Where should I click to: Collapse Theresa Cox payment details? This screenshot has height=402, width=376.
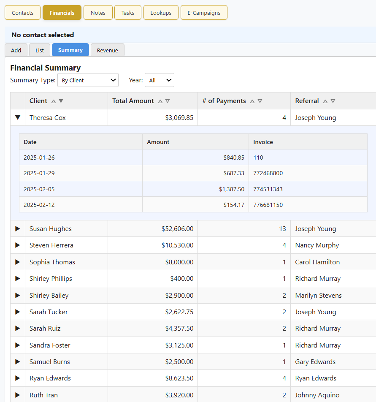click(x=18, y=117)
